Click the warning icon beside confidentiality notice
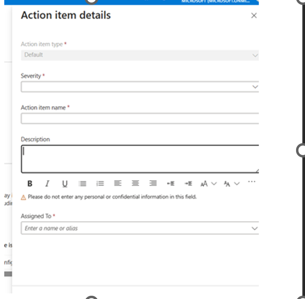 (23, 197)
